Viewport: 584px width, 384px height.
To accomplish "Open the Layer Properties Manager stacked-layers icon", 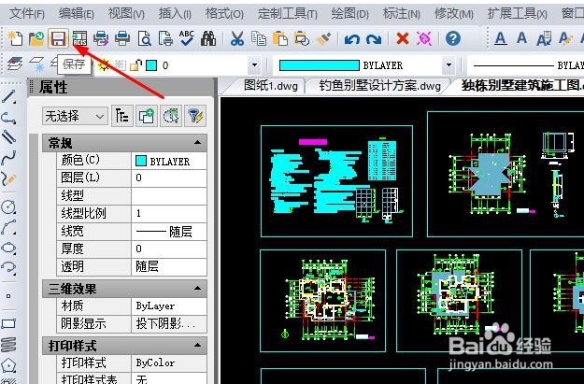I will pyautogui.click(x=15, y=64).
